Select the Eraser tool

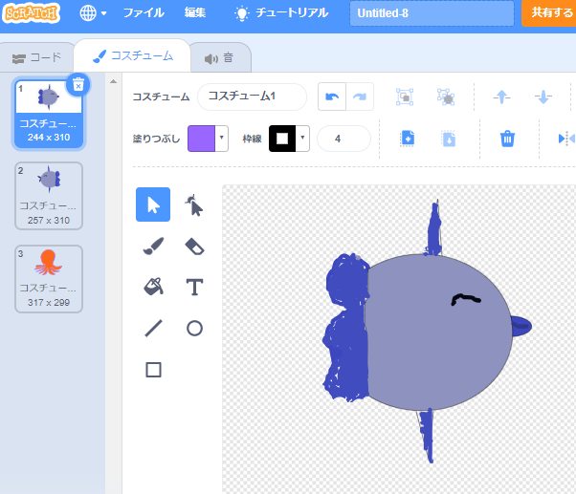pos(194,247)
